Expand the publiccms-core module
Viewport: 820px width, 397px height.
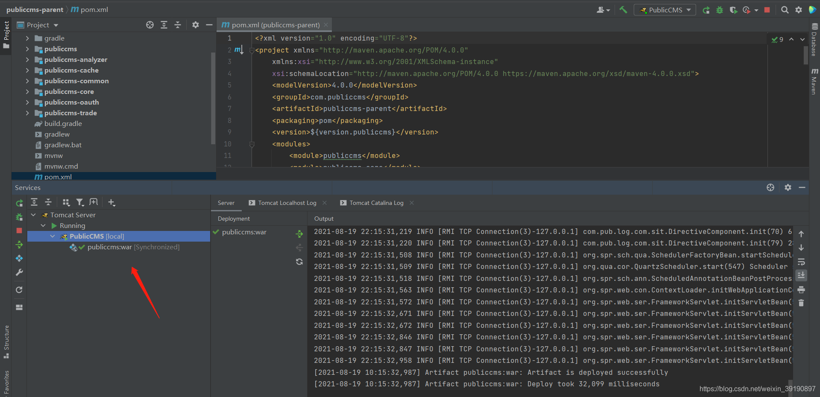27,91
